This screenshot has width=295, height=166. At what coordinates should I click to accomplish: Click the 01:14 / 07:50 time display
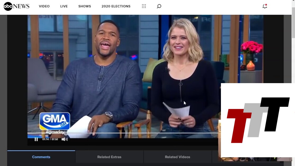[50, 139]
